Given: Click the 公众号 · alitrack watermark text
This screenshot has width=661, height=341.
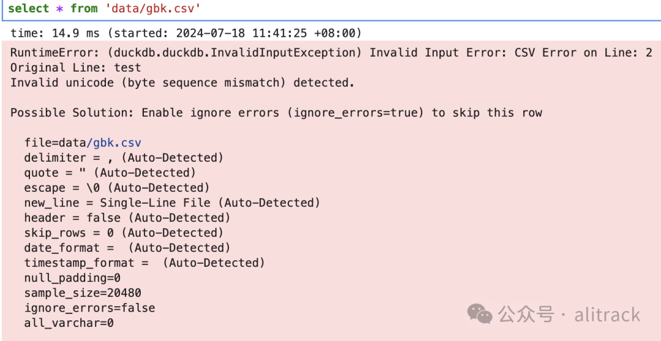Looking at the screenshot, I should [569, 315].
